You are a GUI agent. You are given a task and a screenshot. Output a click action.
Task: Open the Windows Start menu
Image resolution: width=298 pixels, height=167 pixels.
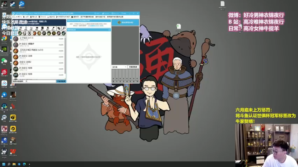[x=4, y=164]
